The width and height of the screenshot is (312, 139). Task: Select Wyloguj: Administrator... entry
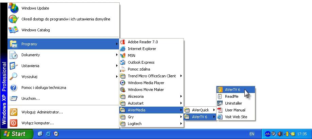pyautogui.click(x=64, y=112)
